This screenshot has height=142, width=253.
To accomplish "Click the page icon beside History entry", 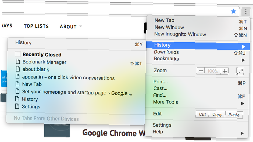I will [x=17, y=99].
